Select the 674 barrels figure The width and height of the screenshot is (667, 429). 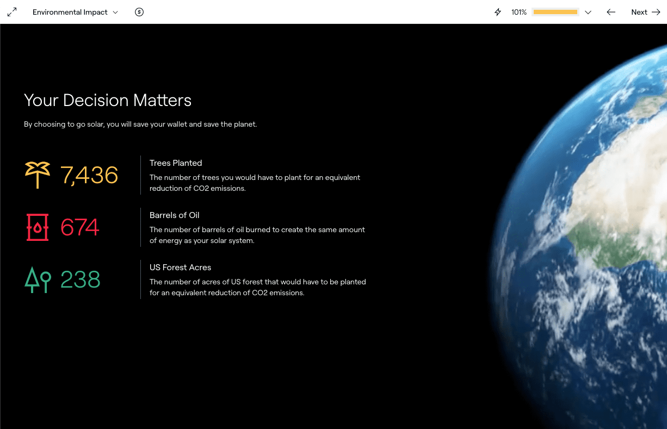tap(80, 227)
